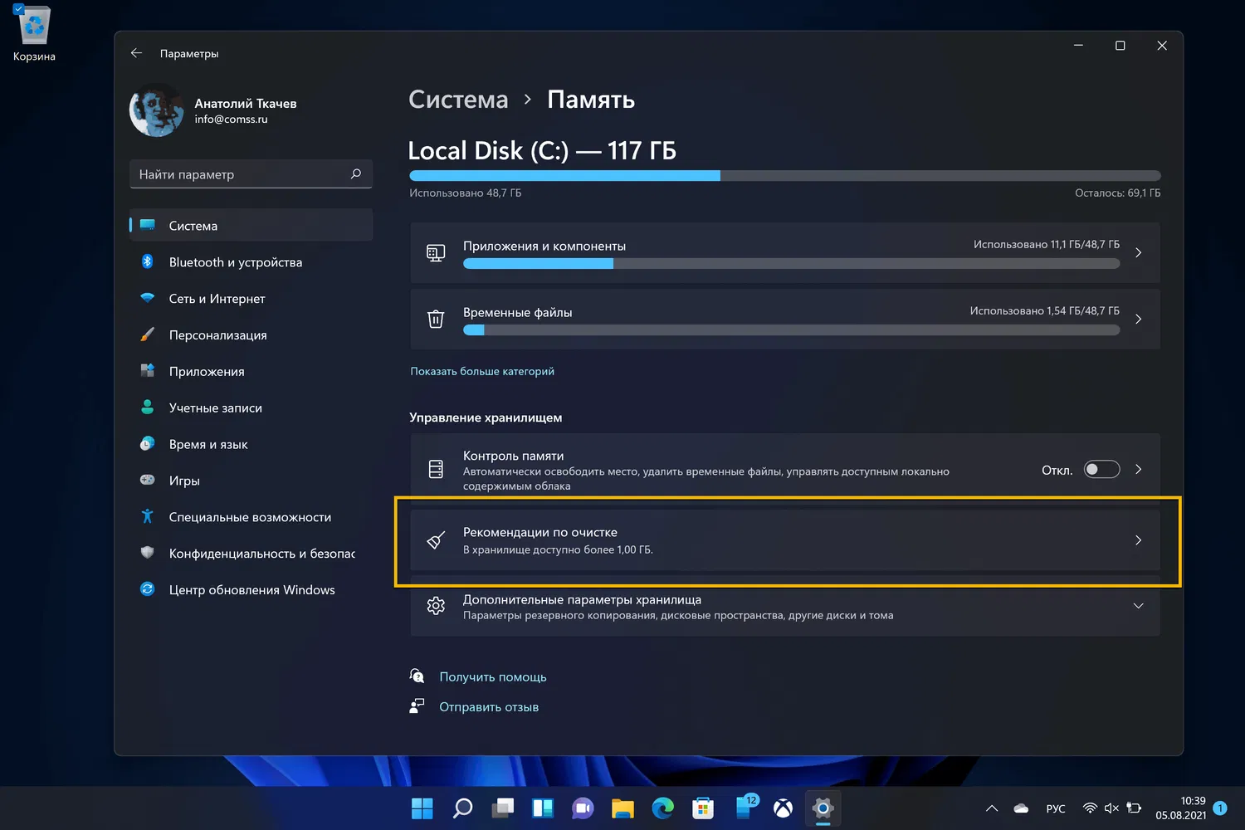Click Показать больше категорий link
The height and width of the screenshot is (830, 1245).
pos(482,371)
